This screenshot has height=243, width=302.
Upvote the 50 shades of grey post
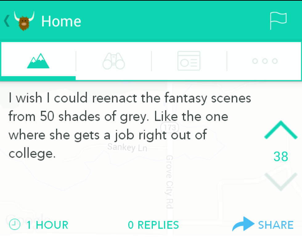click(x=280, y=130)
